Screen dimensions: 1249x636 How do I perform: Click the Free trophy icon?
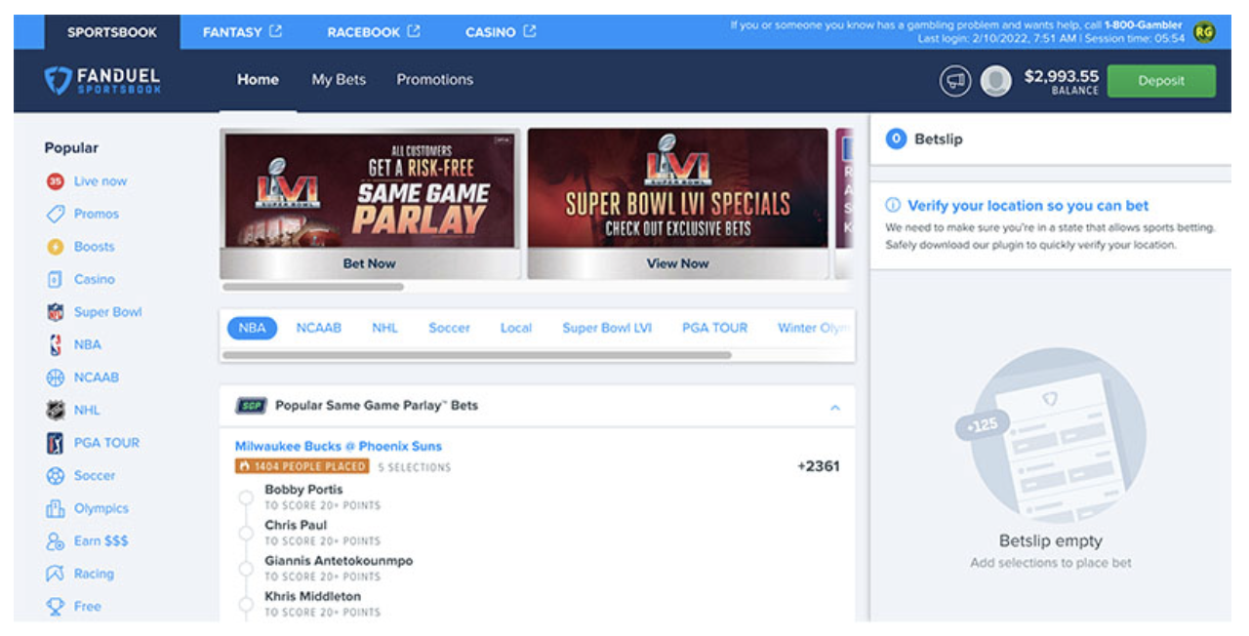56,607
